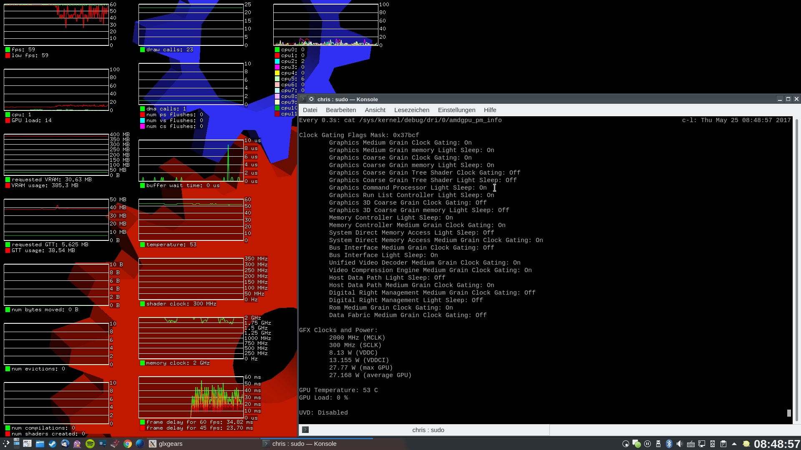Screen dimensions: 801x450
Task: Open Google Chrome from the taskbar
Action: pos(128,444)
